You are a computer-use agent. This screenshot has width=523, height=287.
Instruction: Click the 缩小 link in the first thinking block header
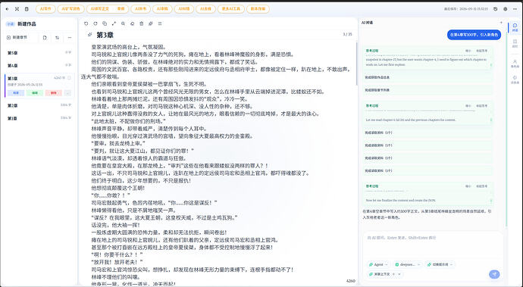click(468, 51)
